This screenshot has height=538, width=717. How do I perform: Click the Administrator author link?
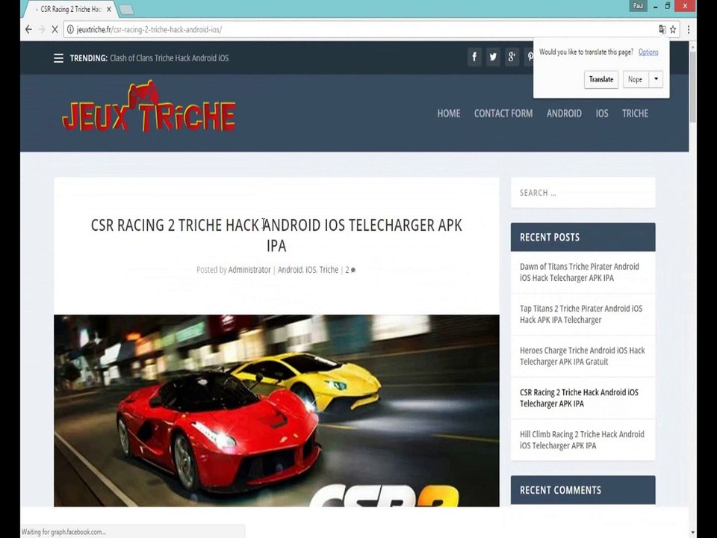(249, 270)
